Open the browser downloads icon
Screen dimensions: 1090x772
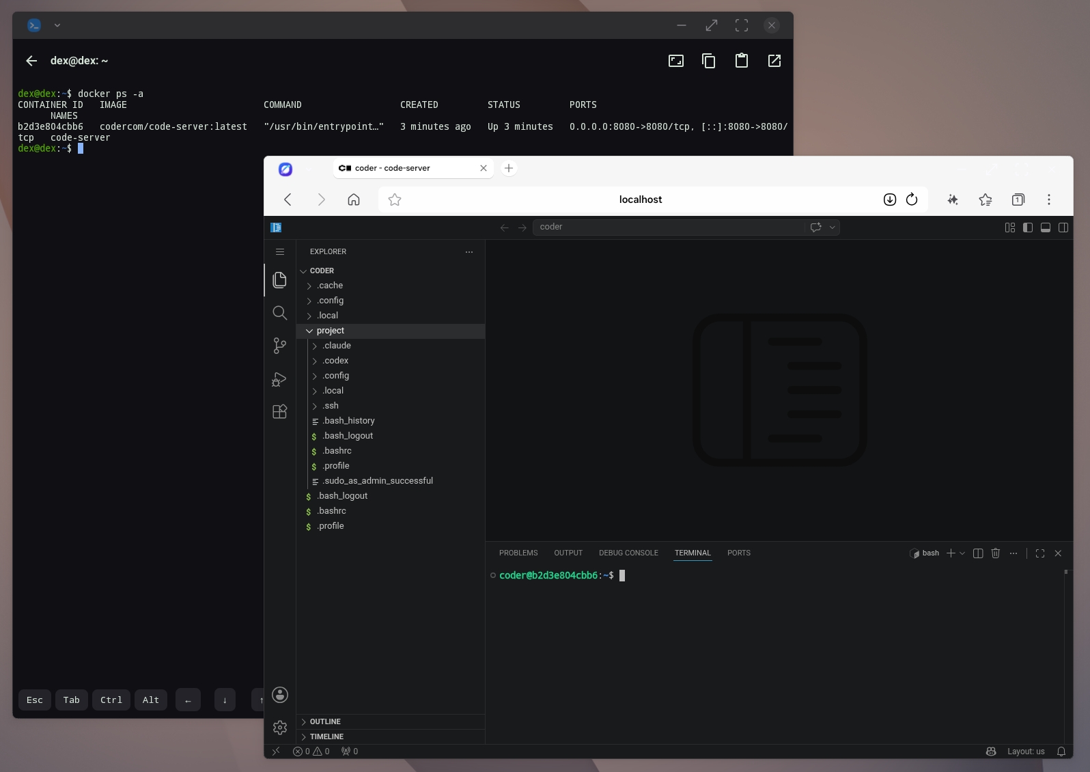[x=890, y=199]
